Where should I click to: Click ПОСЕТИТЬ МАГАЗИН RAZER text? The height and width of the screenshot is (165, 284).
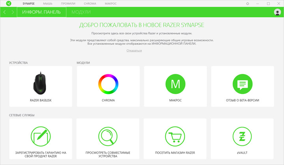[175, 153]
